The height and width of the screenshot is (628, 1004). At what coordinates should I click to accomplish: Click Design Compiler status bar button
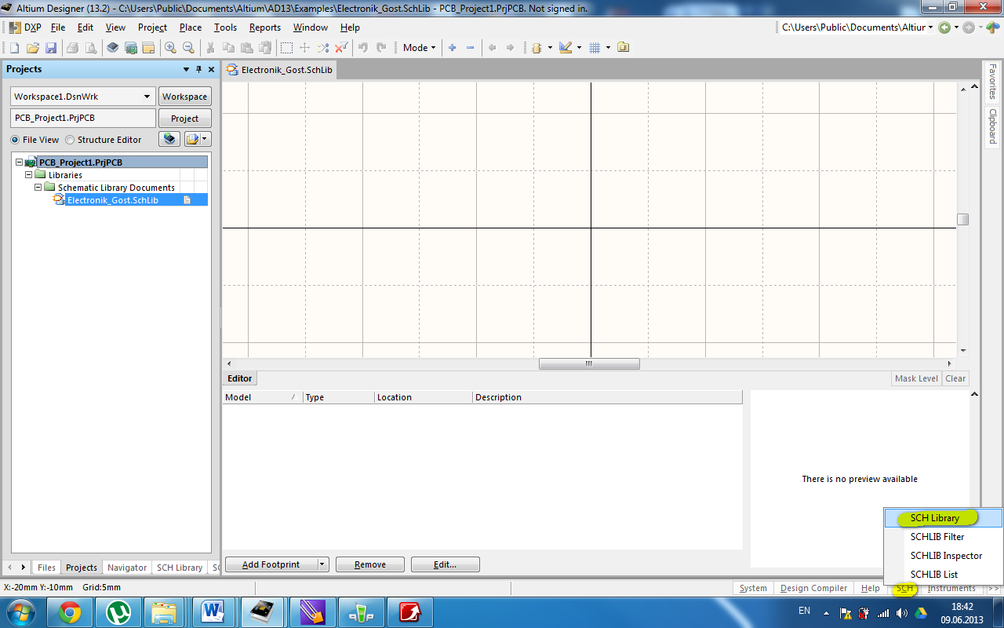click(814, 588)
